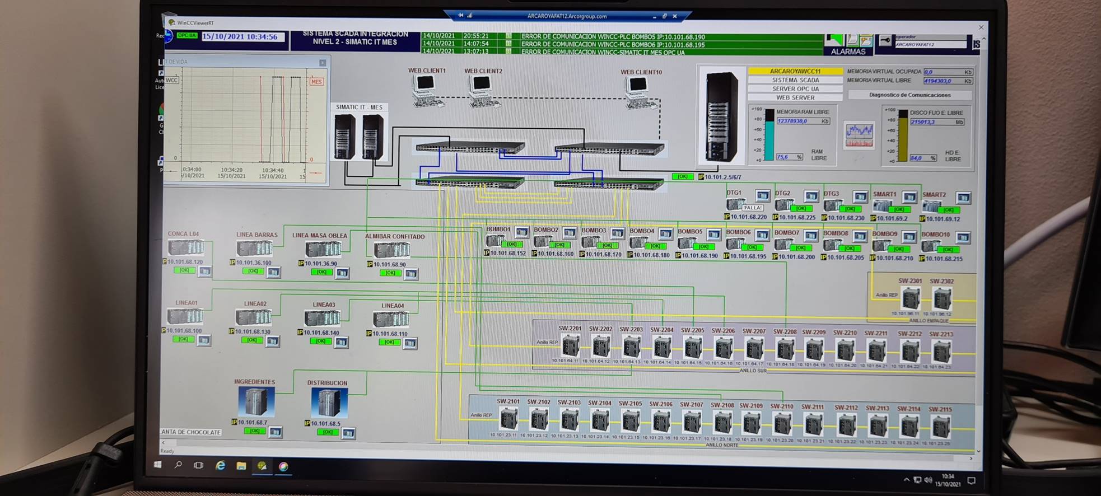Open the DTG3 detail screen icon
The width and height of the screenshot is (1101, 496).
coord(860,196)
